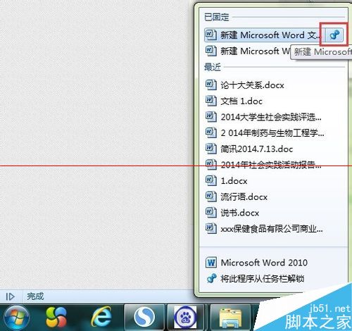Click the Word 2010 W icon in jump list

coord(211,263)
